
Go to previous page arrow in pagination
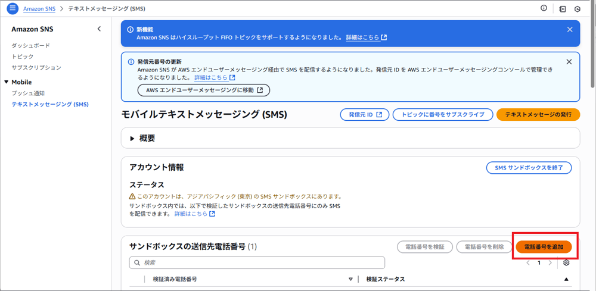pos(528,262)
